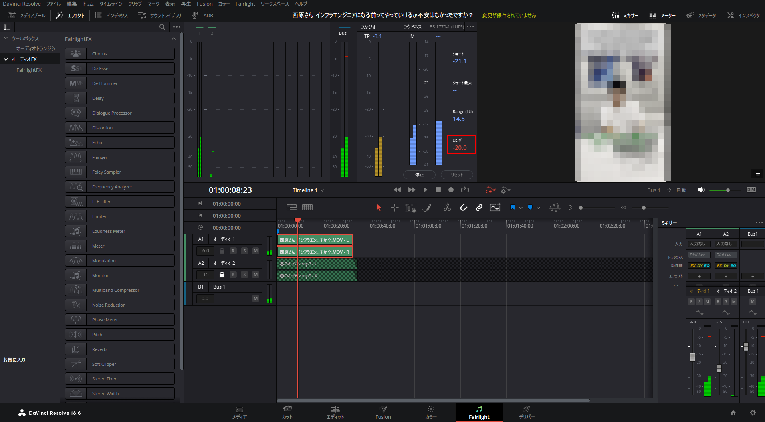
Task: Click the link clips chain icon
Action: click(x=479, y=208)
